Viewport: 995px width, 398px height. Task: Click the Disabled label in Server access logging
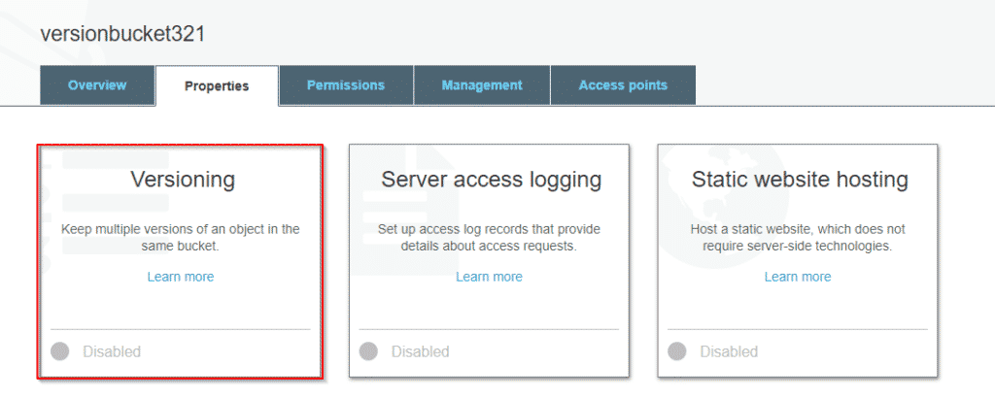(x=420, y=351)
